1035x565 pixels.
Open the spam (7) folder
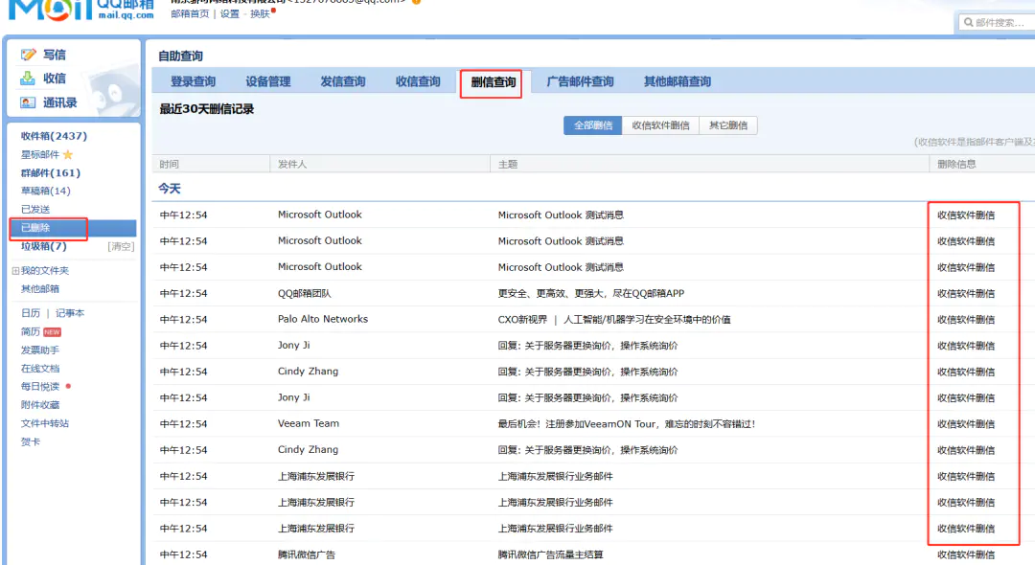pyautogui.click(x=43, y=246)
